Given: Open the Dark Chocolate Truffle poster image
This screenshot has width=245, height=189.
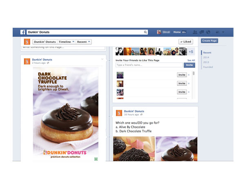Looking at the screenshot, I should [66, 114].
